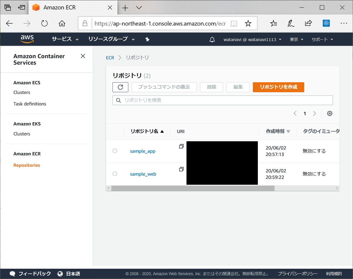Expand the リソースグループ dropdown menu

pos(111,39)
